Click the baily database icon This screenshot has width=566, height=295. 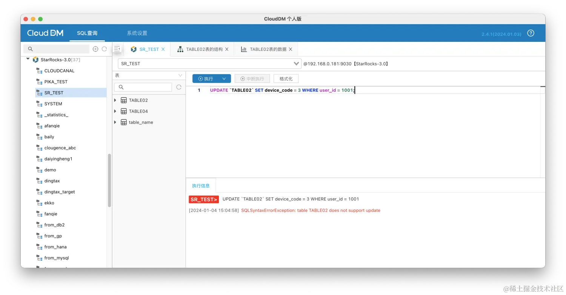[39, 137]
